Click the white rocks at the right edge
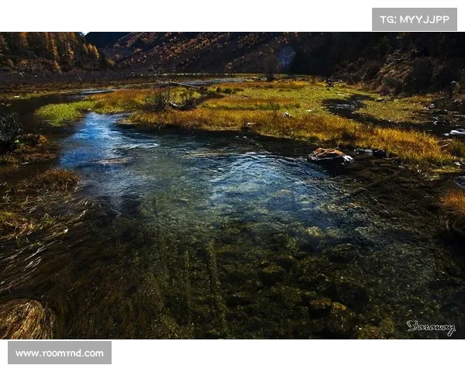The width and height of the screenshot is (465, 372). pyautogui.click(x=456, y=133)
